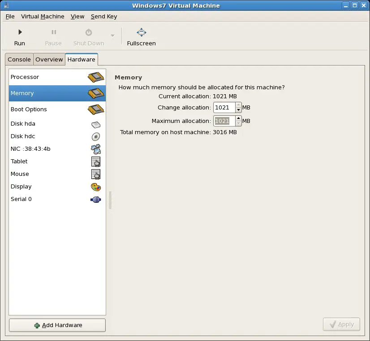Open the Shut Down dropdown arrow
The width and height of the screenshot is (370, 341).
click(112, 36)
